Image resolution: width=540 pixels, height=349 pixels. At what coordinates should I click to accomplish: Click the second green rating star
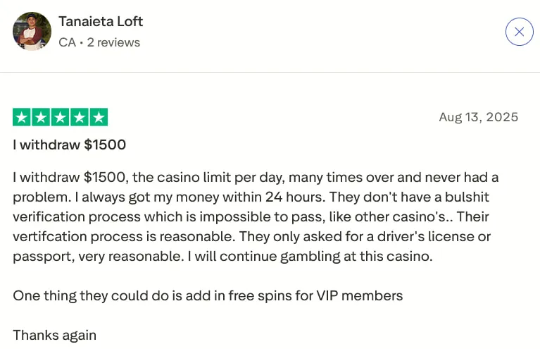click(x=41, y=117)
